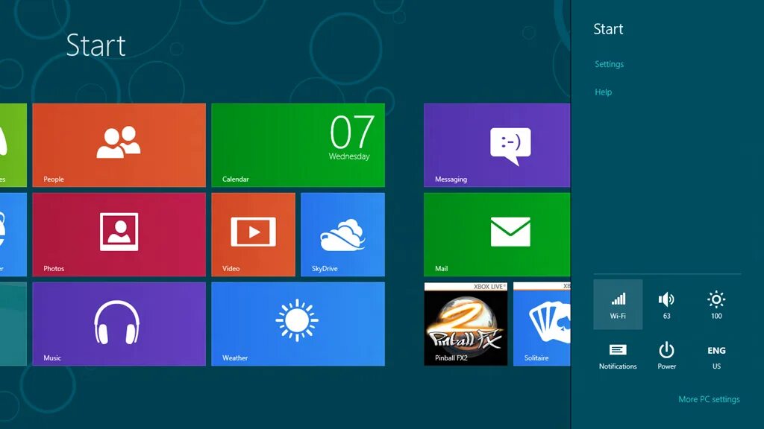This screenshot has height=429, width=764.
Task: Open the brightness control showing 100
Action: click(x=716, y=305)
